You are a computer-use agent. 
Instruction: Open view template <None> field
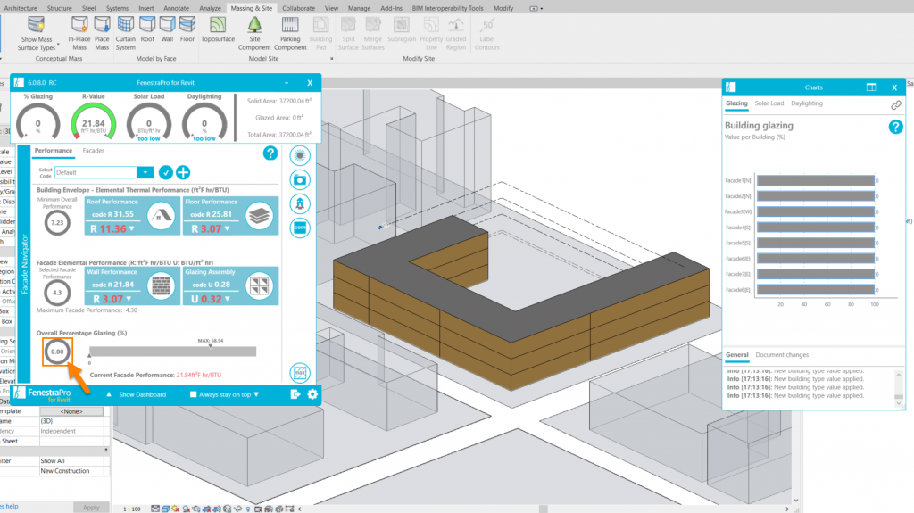tap(71, 411)
